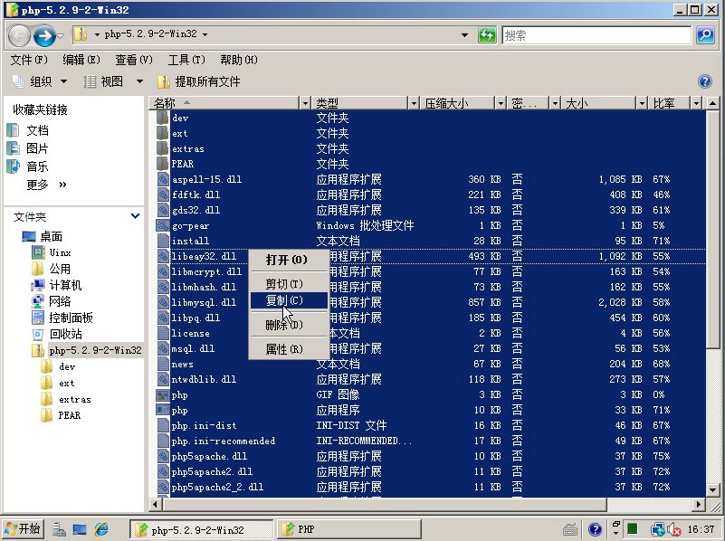Open recent pages dropdown beside Forward button
The image size is (725, 541).
[x=61, y=35]
